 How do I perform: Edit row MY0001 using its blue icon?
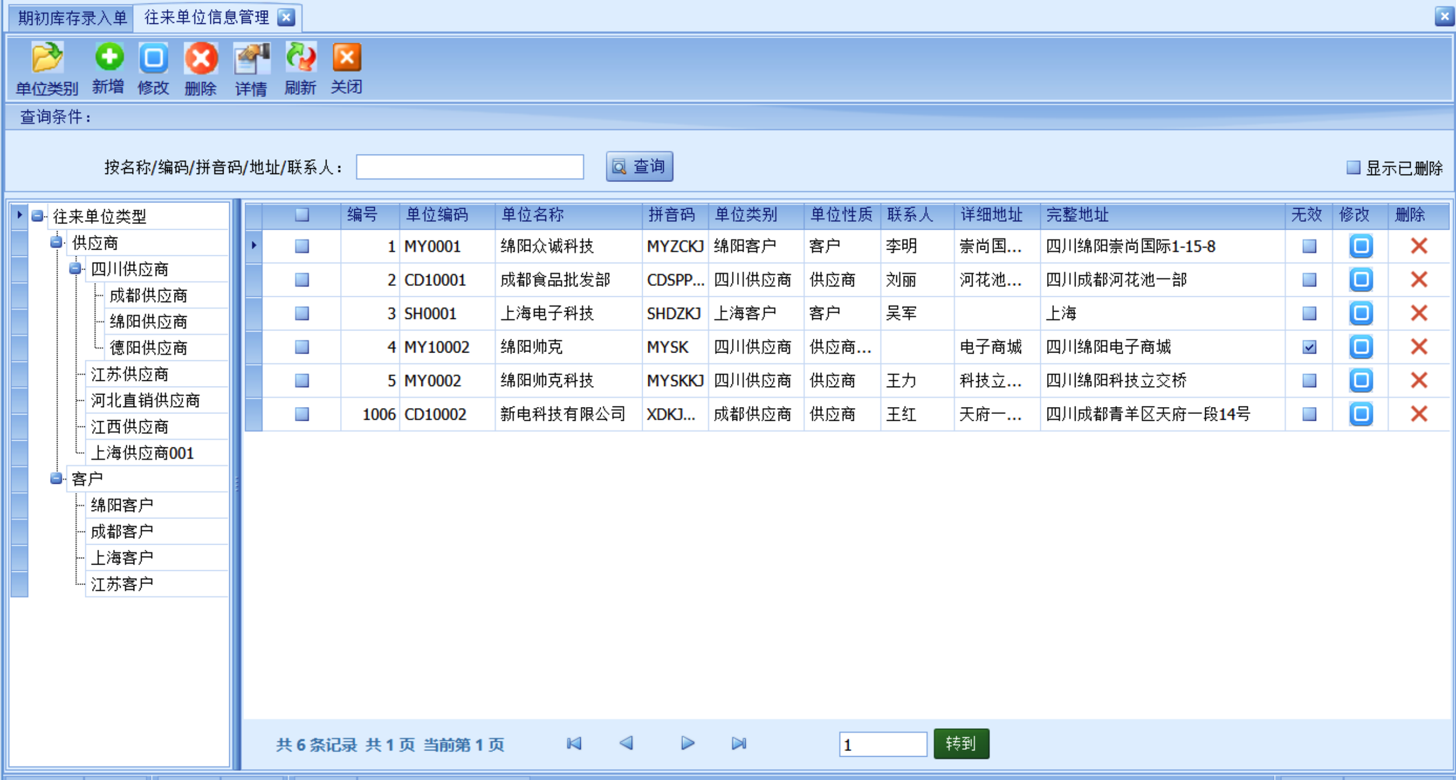point(1361,246)
